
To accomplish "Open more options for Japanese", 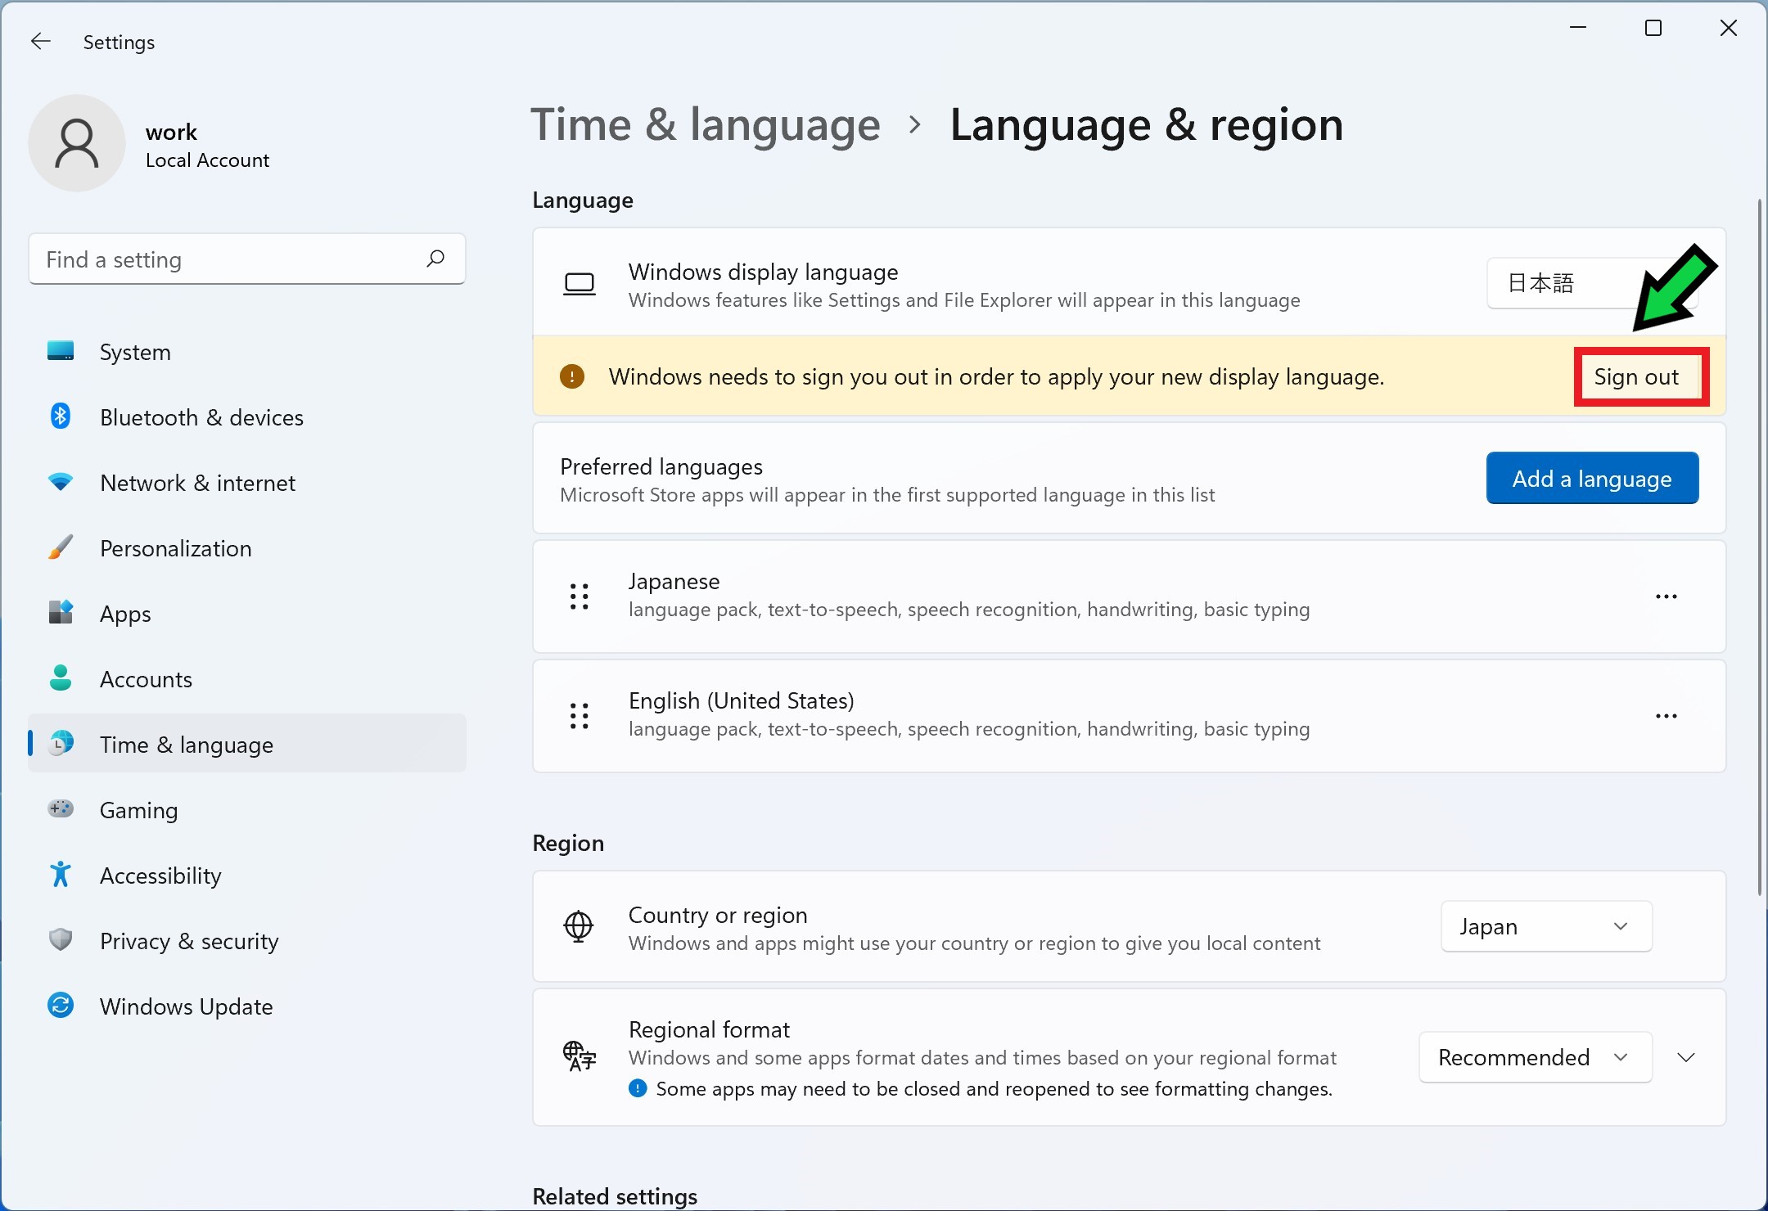I will coord(1667,596).
